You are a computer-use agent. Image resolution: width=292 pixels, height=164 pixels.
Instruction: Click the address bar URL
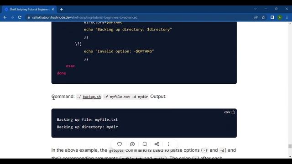pyautogui.click(x=85, y=17)
